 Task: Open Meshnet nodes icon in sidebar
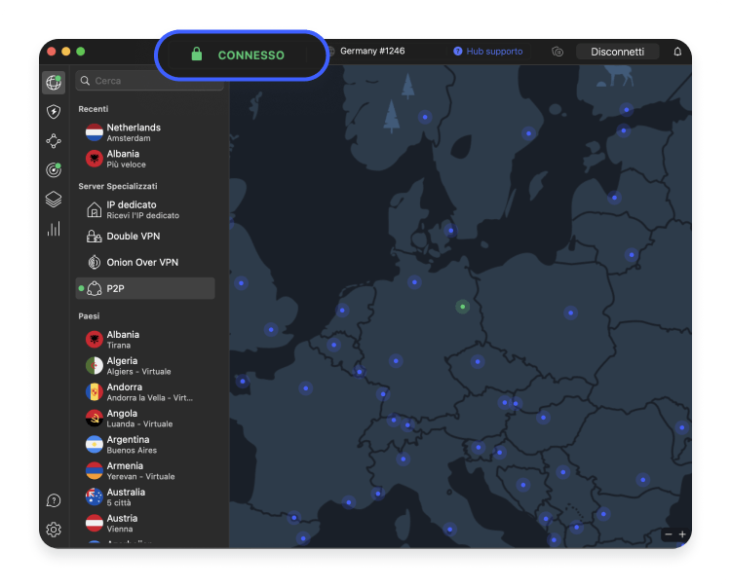point(54,140)
